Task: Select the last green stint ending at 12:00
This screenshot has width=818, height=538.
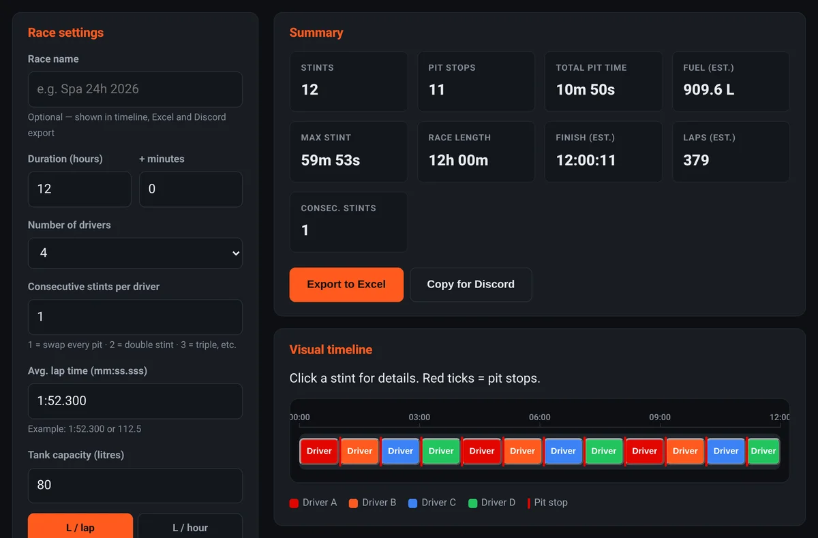Action: [763, 451]
